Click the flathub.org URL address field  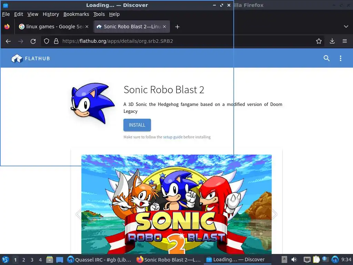182,41
